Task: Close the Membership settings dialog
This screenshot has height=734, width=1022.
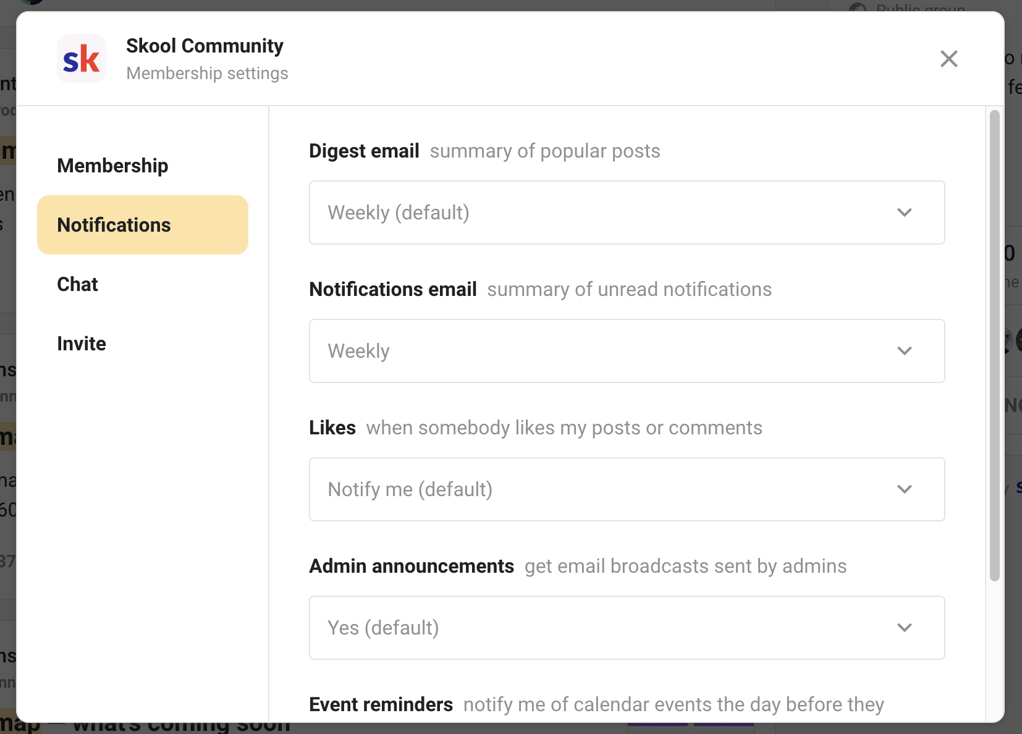Action: [x=948, y=59]
